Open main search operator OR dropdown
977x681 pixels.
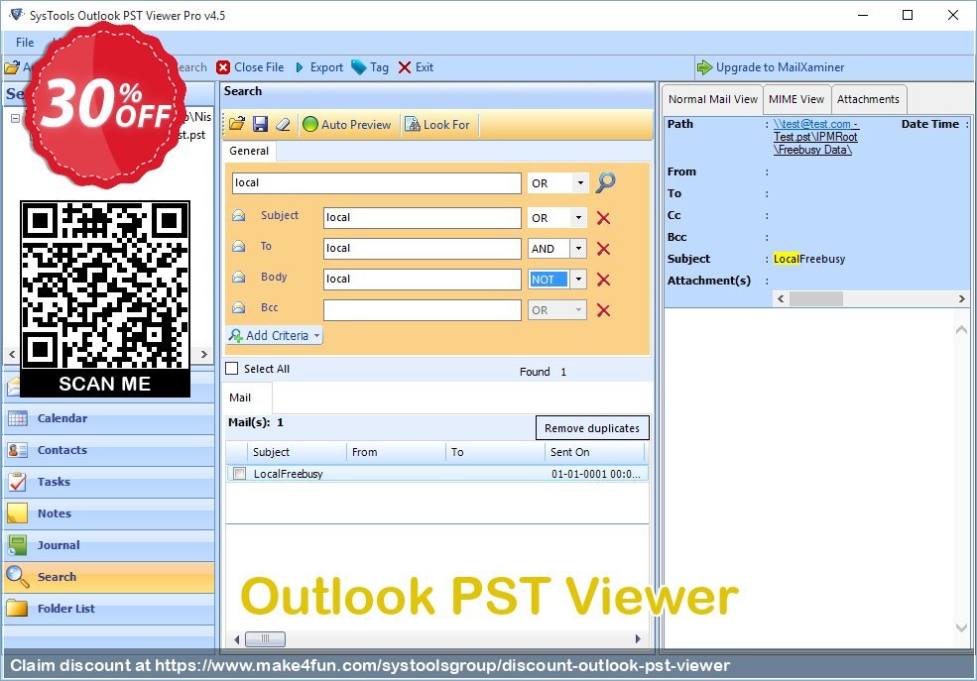click(x=580, y=183)
